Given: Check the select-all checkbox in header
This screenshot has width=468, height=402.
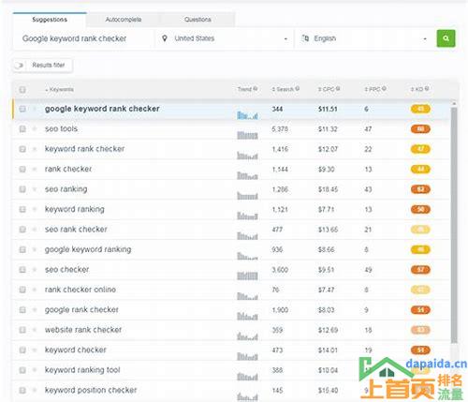Looking at the screenshot, I should pos(22,90).
